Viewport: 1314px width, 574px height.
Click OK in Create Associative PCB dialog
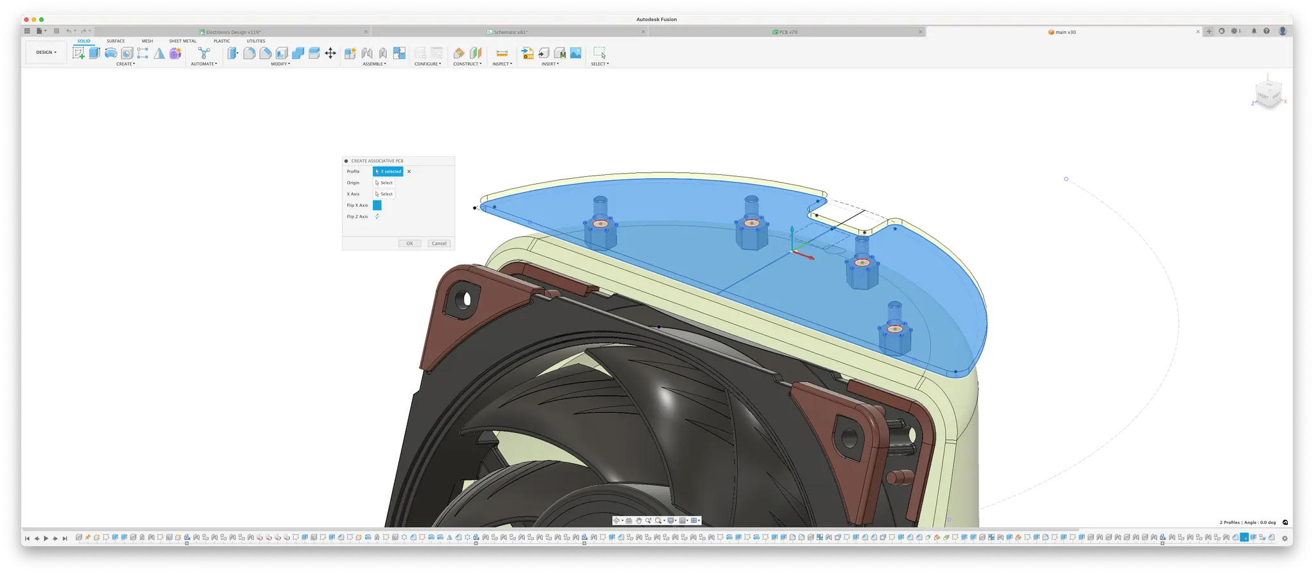point(409,243)
